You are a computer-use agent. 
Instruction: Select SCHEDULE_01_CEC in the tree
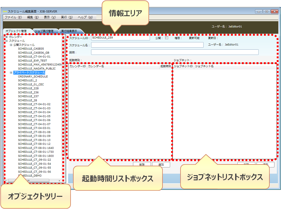click(x=31, y=84)
